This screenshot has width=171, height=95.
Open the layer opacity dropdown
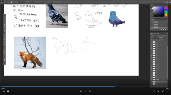[167, 38]
